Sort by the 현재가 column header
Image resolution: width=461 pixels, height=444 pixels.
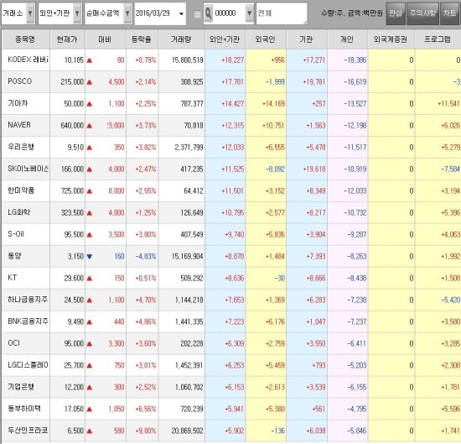point(67,39)
